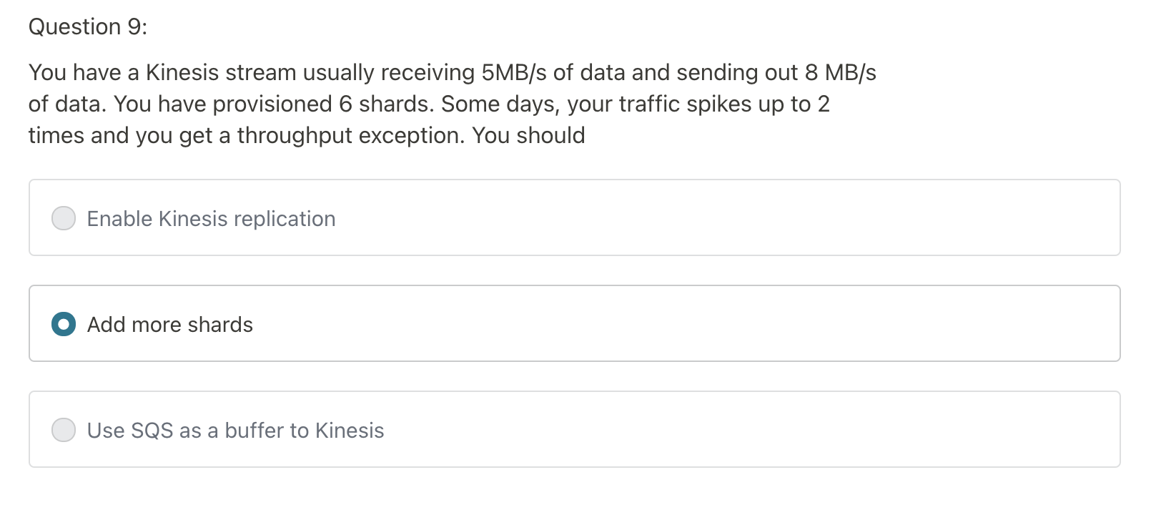The height and width of the screenshot is (505, 1151).
Task: Click the word 'SQS' in third option
Action: 152,431
